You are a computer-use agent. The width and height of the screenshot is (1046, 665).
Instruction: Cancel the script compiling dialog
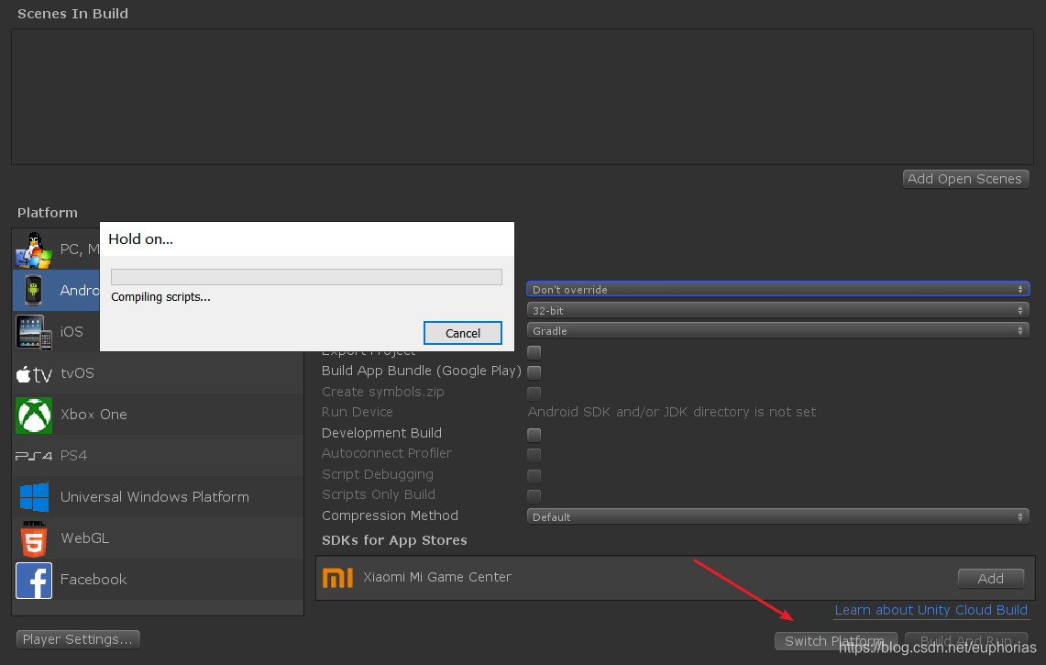click(462, 333)
